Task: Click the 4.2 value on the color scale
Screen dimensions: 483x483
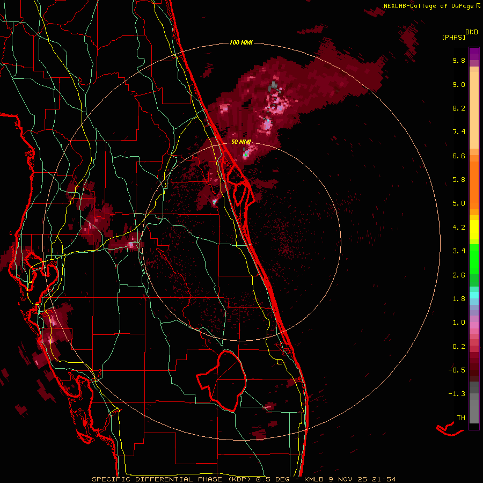Action: coord(459,228)
